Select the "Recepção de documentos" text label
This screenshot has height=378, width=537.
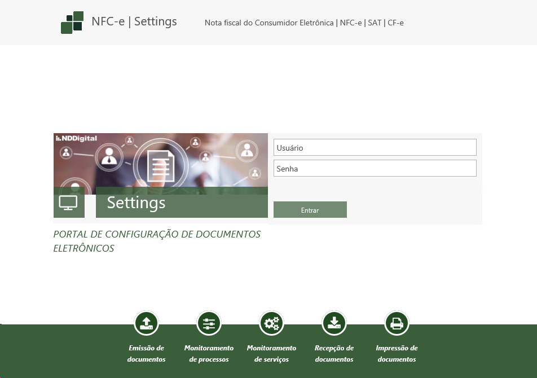334,354
